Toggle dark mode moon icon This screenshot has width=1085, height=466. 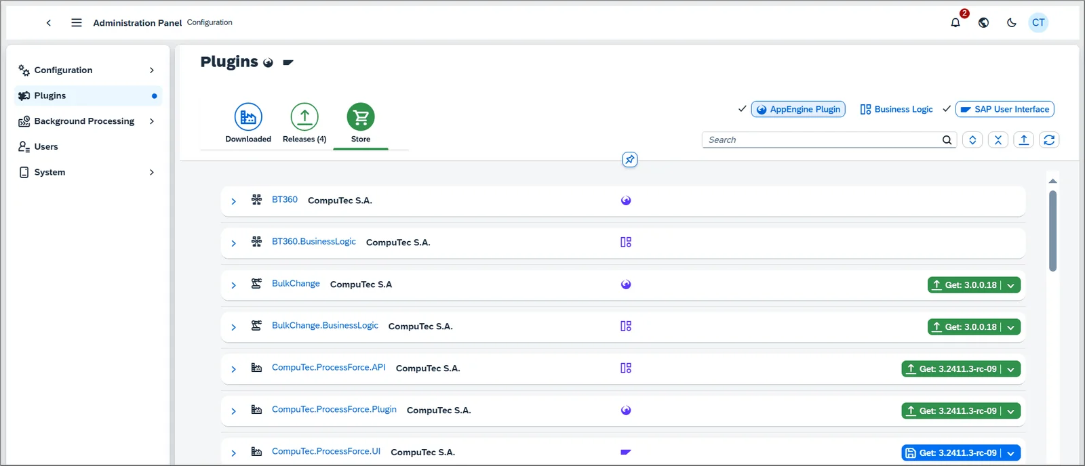1011,22
